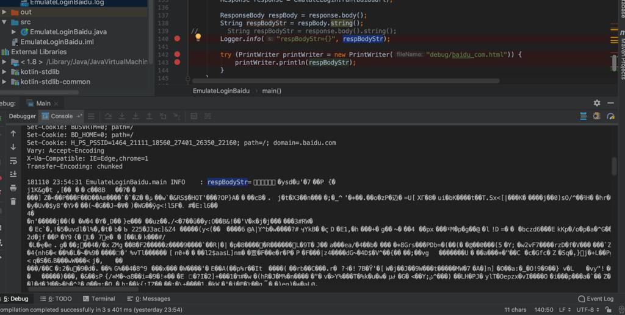Click line:column 140:50 indicator

click(x=543, y=310)
